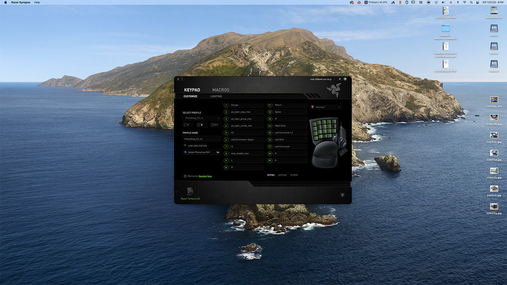The width and height of the screenshot is (507, 285).
Task: Click the Profile Name input field
Action: (x=202, y=139)
